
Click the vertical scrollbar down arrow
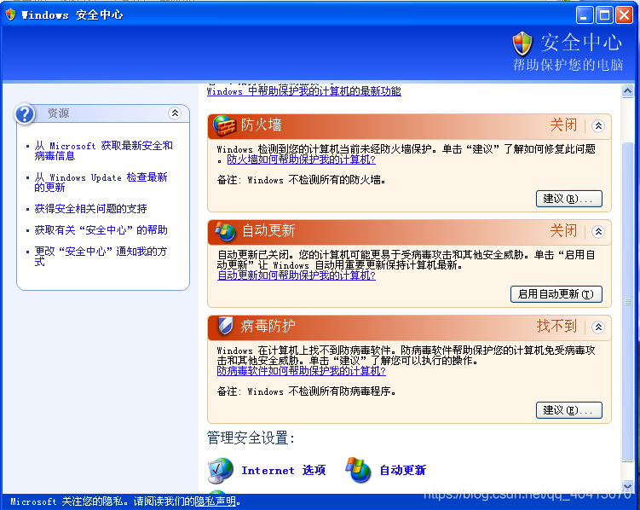[628, 484]
